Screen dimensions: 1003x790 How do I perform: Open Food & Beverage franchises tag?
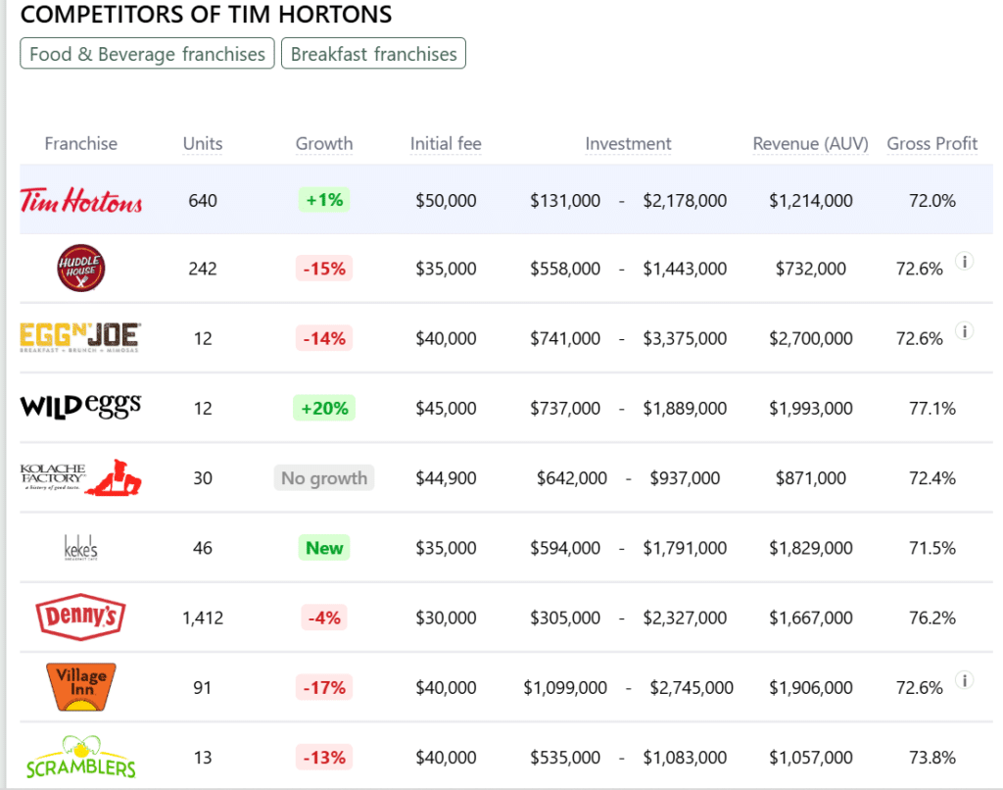tap(147, 54)
